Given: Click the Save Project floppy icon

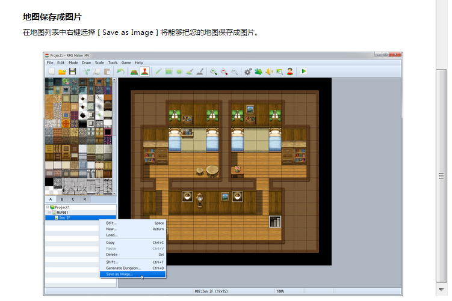Looking at the screenshot, I should (x=73, y=71).
